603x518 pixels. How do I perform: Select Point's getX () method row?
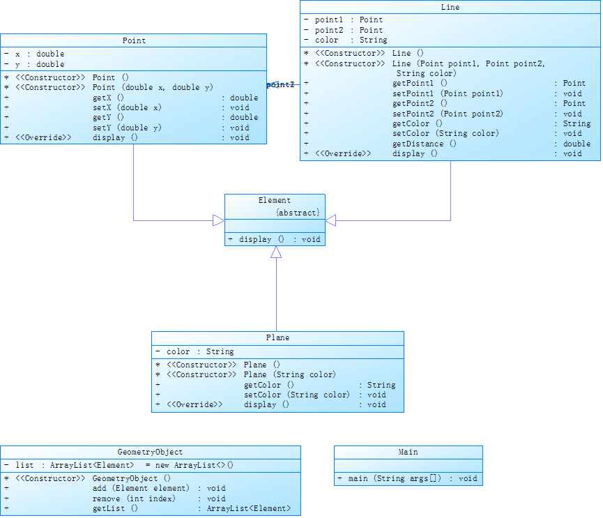[131, 98]
